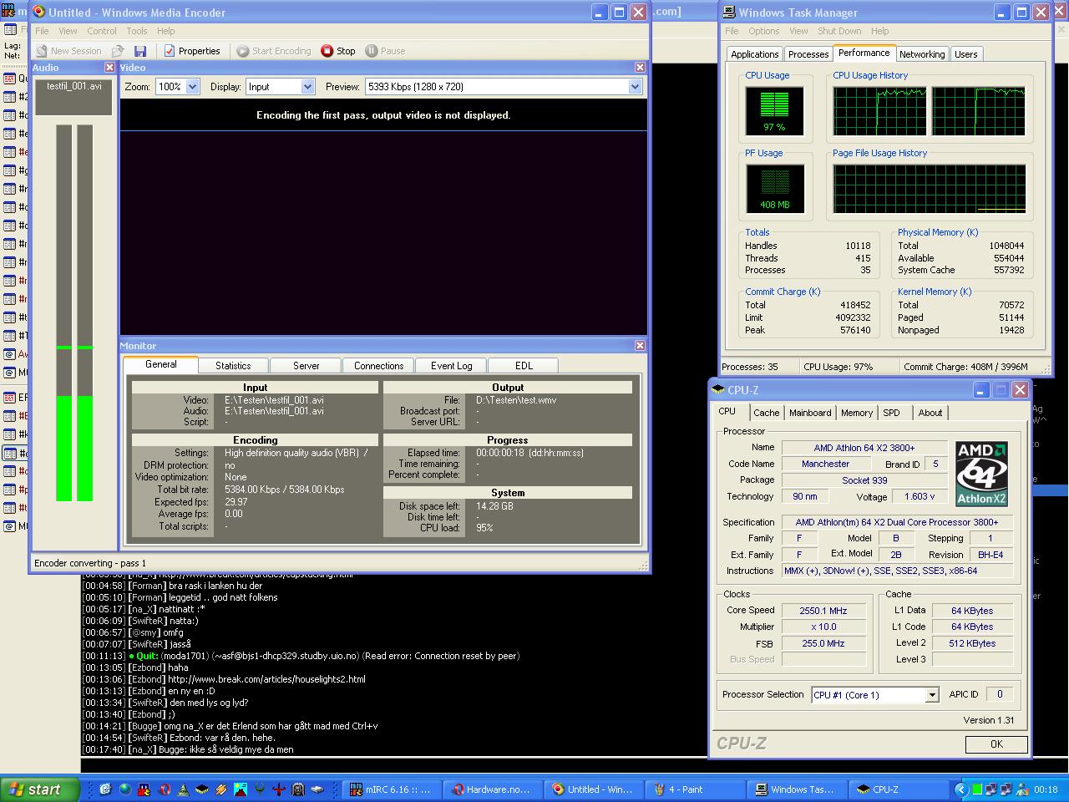This screenshot has width=1069, height=802.
Task: Click the New Session toolbar button
Action: click(68, 51)
